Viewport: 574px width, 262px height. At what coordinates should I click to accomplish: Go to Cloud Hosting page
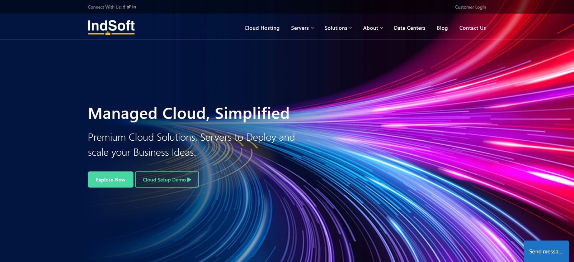262,28
